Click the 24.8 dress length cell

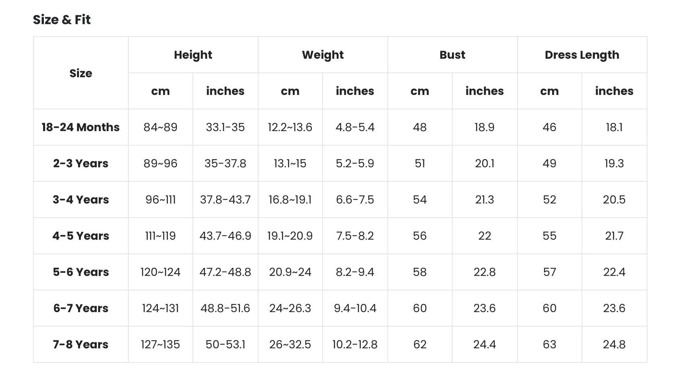(614, 344)
